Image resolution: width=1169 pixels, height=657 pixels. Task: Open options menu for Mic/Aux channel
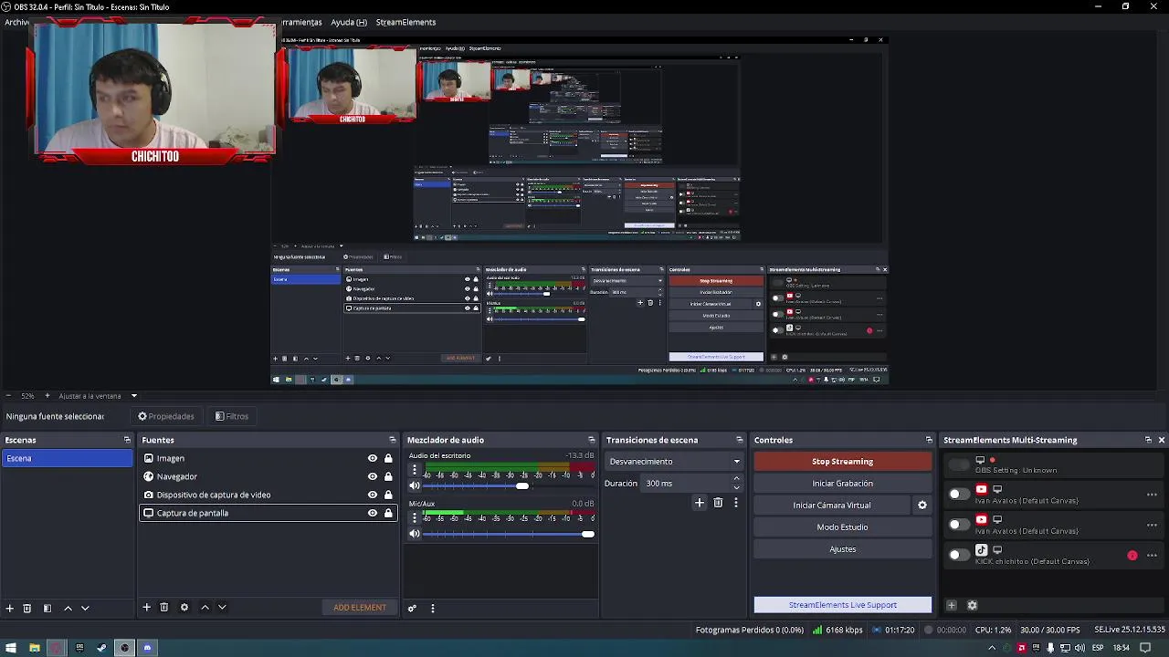[415, 518]
